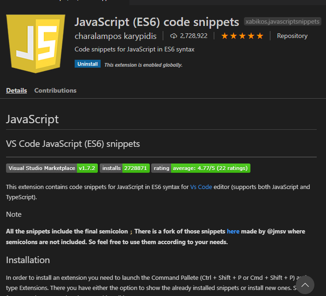This screenshot has height=296, width=326.
Task: Click 'This extension is enabled globally' text
Action: 143,65
